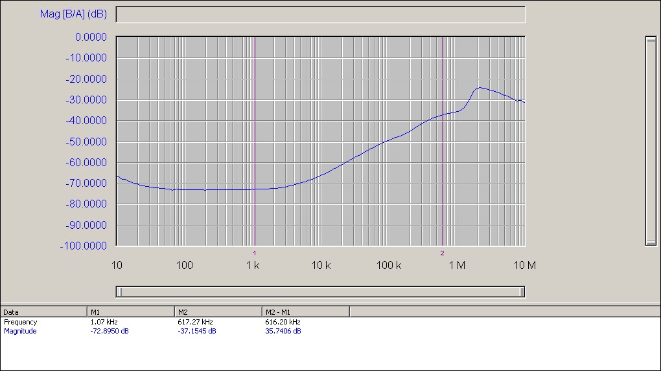This screenshot has height=371, width=661.
Task: Click the M2 column header
Action: point(218,312)
